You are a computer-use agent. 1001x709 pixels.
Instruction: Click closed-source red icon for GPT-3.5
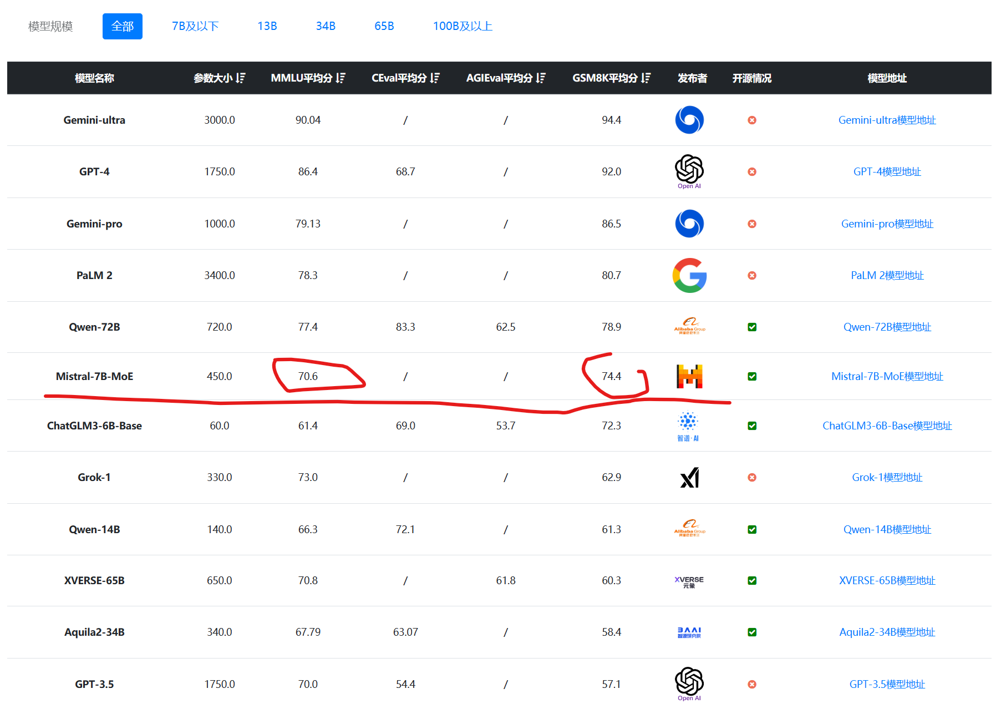point(752,684)
